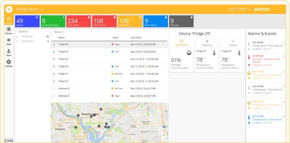Click the axonize logo in header
Viewport: 290px width, 143px height.
262,9
